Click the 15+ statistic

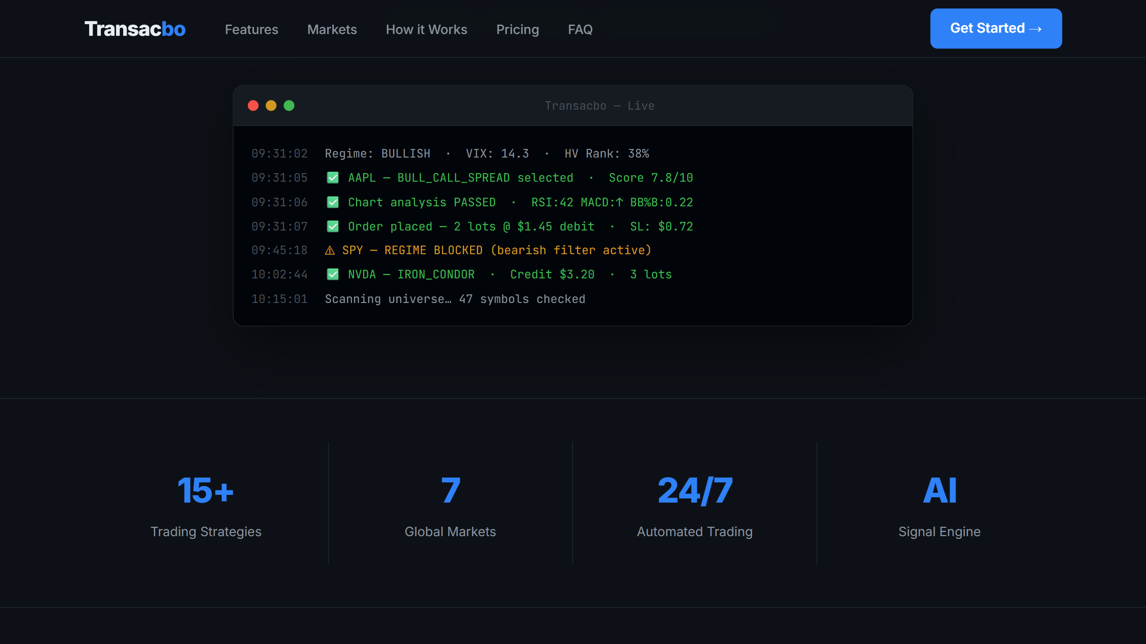[205, 490]
